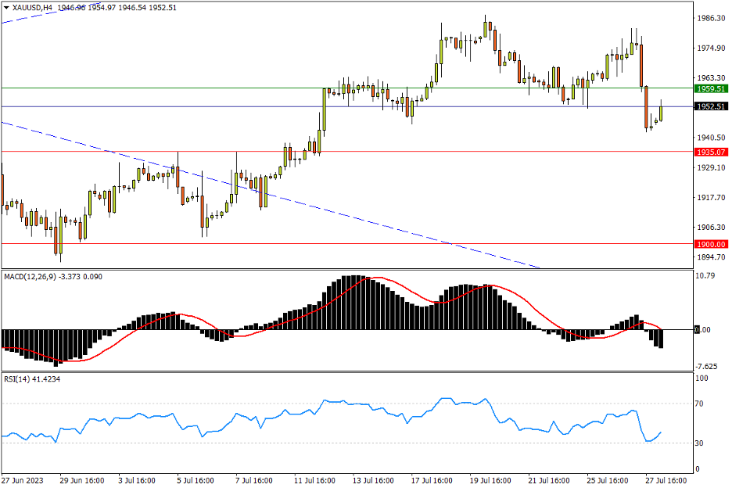Click the current price tag 1952.51

[710, 106]
